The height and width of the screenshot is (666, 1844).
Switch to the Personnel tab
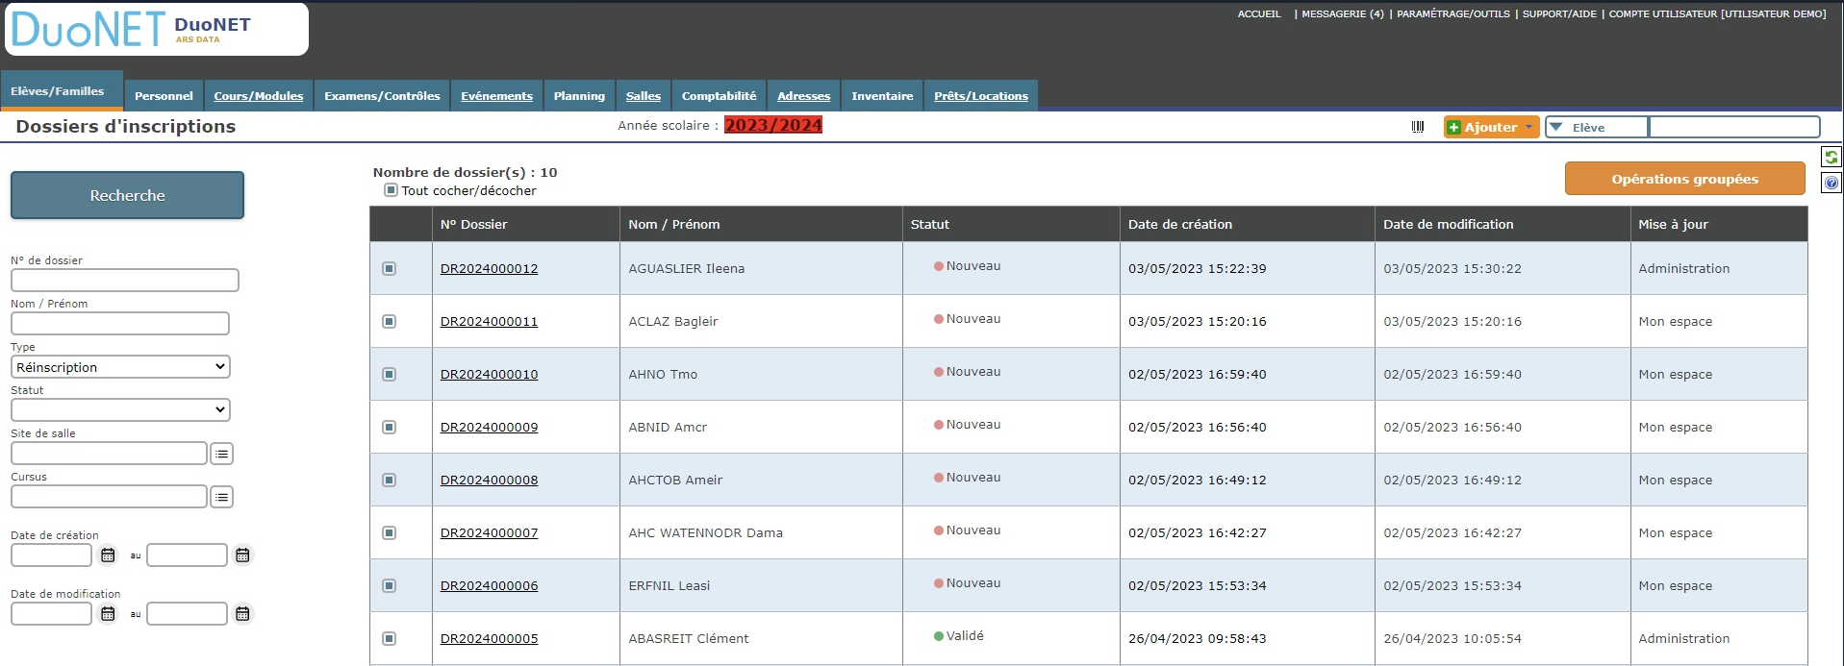(164, 95)
